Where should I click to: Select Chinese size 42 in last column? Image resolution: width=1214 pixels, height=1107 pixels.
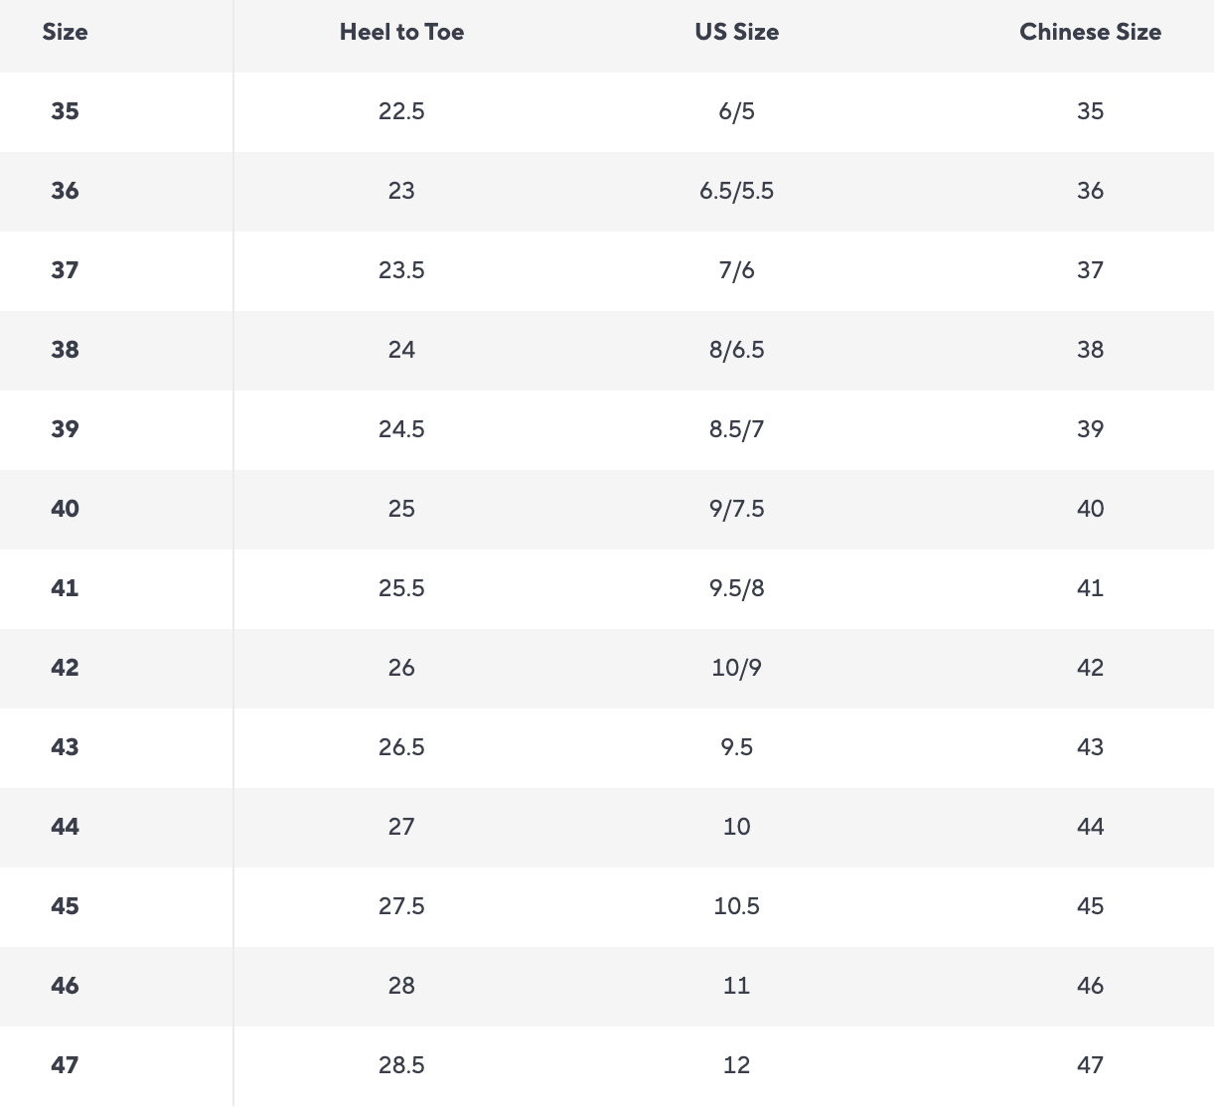point(1090,668)
